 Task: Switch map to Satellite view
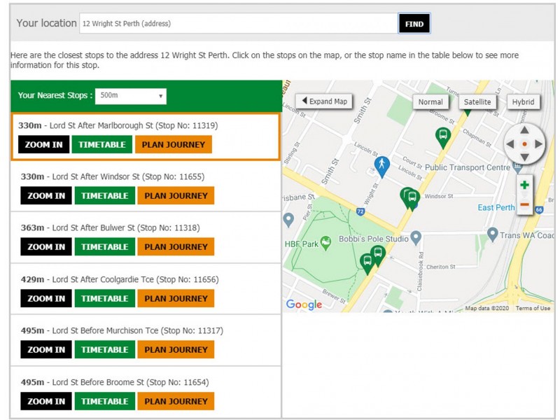(477, 102)
